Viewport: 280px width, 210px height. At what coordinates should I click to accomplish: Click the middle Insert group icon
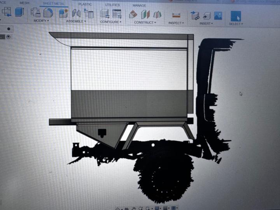pos(206,16)
